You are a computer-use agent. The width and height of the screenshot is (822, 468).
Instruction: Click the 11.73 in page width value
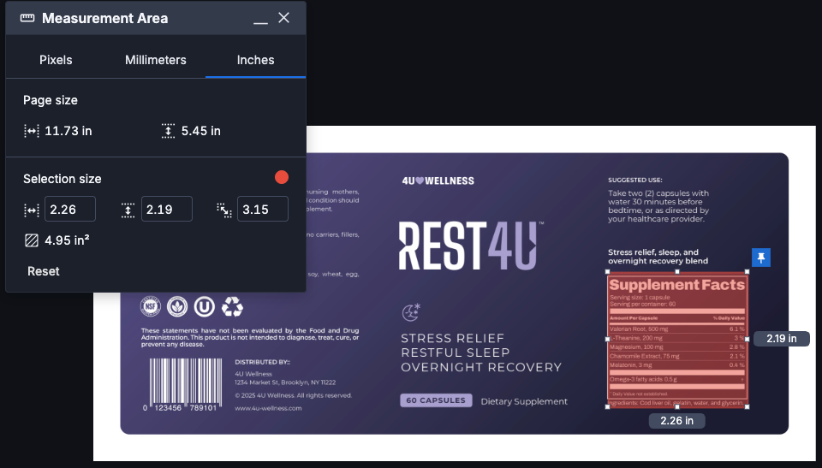(68, 131)
